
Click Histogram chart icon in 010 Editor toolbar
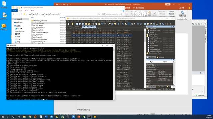pos(157,24)
